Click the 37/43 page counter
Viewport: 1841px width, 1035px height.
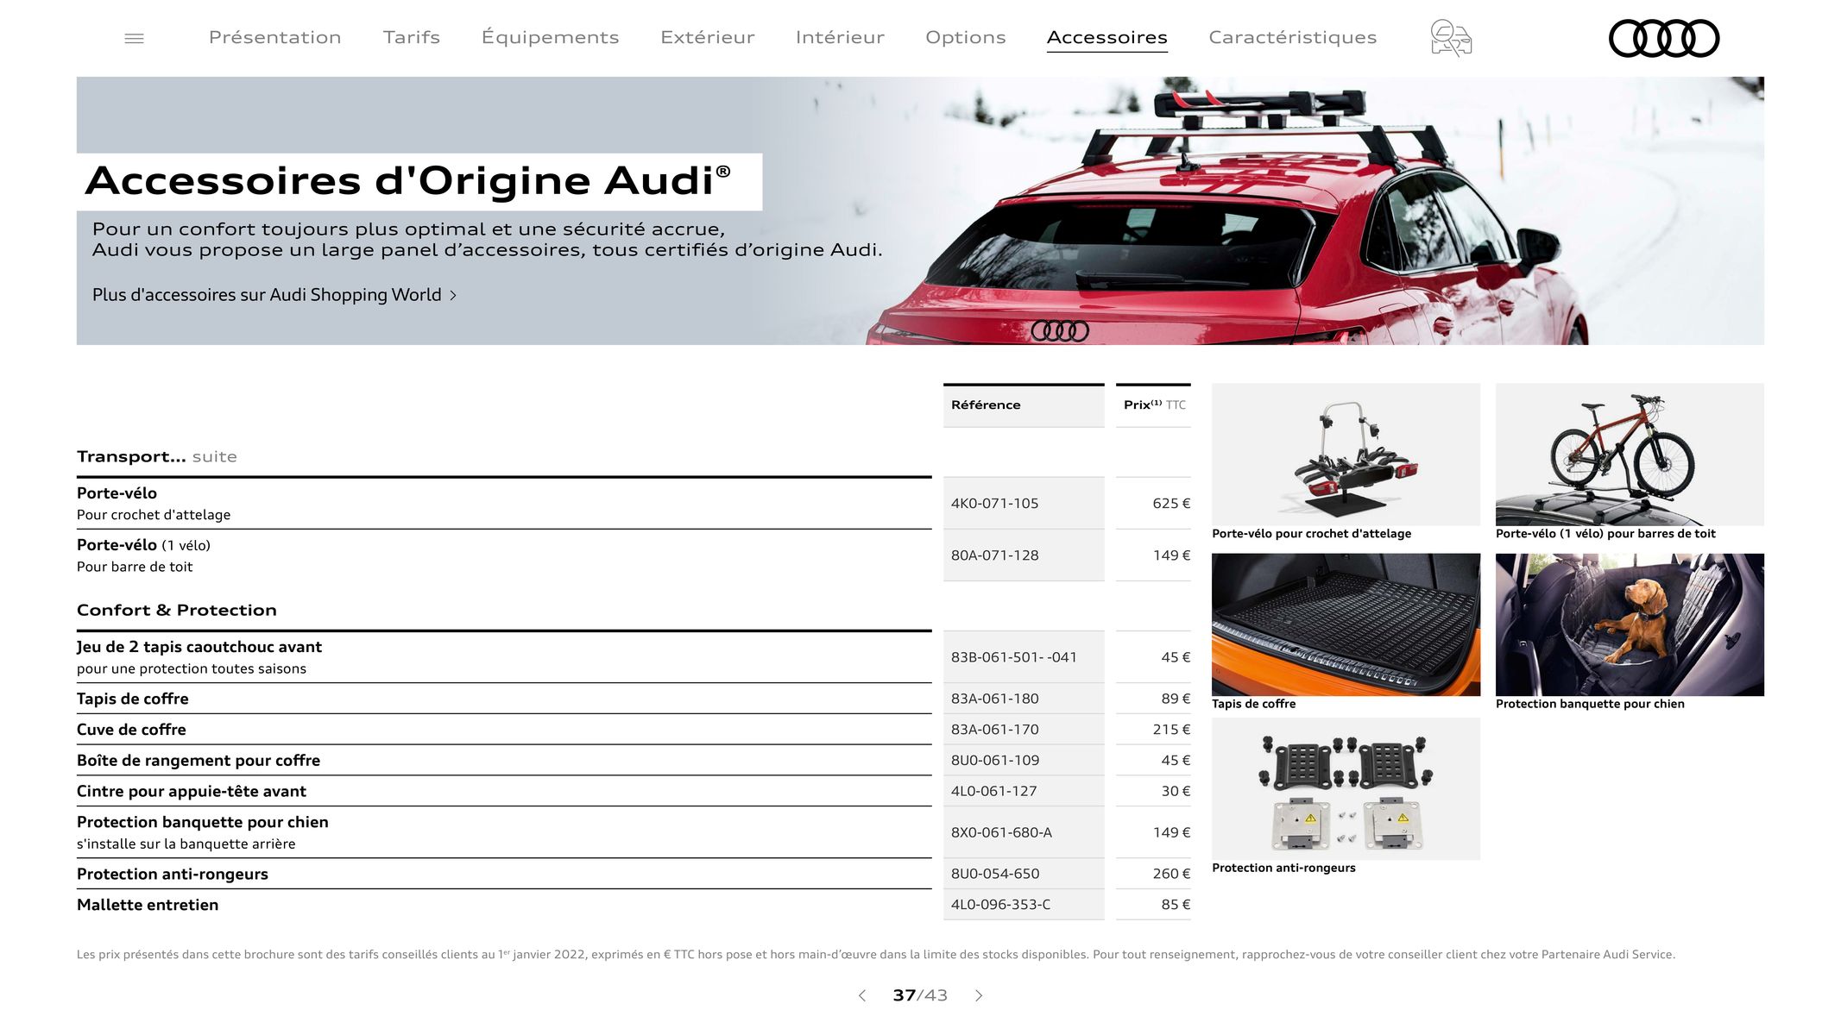click(x=920, y=995)
